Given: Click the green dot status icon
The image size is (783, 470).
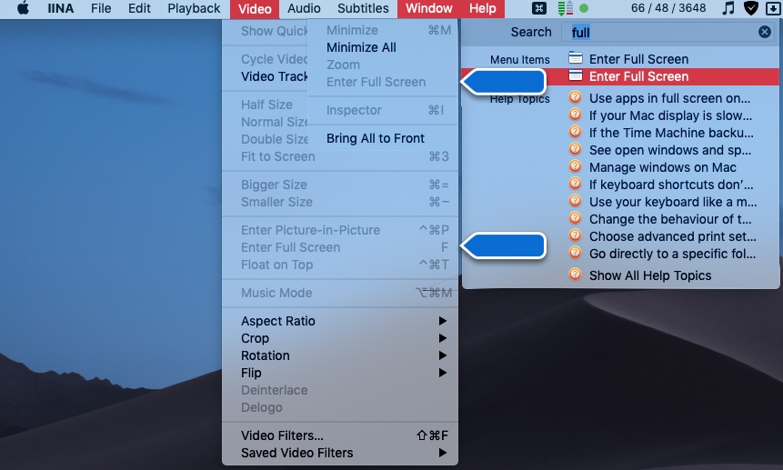Looking at the screenshot, I should click(583, 8).
